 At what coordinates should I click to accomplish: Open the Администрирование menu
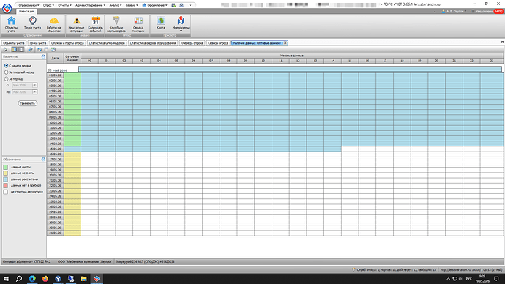91,5
